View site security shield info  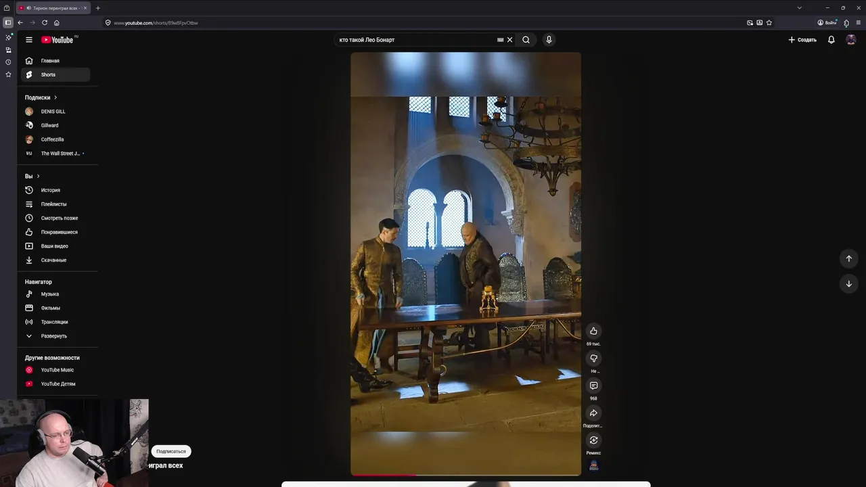(108, 23)
